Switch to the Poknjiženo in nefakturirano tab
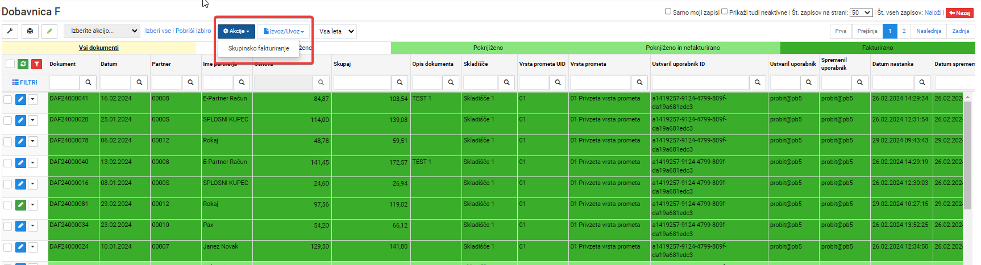This screenshot has height=265, width=981. (x=683, y=48)
